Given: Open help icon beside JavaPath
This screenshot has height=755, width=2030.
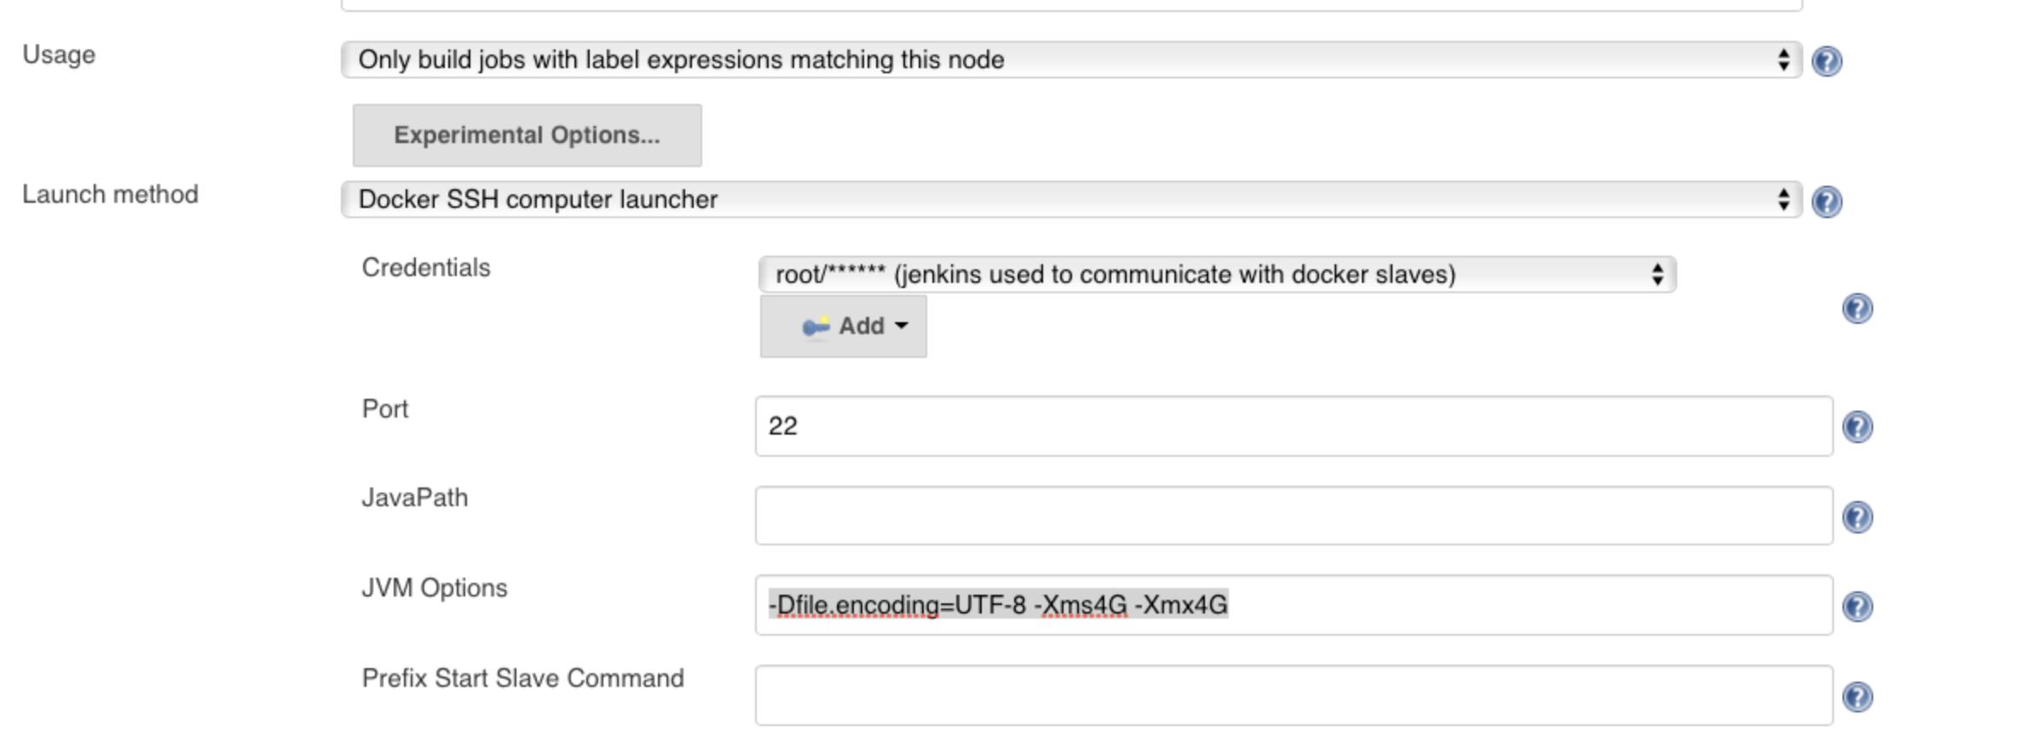Looking at the screenshot, I should (1857, 517).
